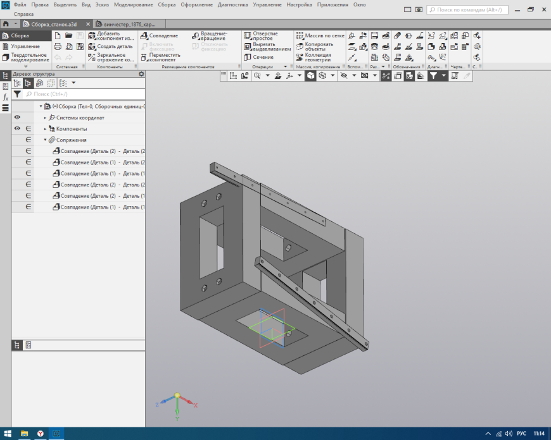Click the tree search field
Viewport: 551px width, 440px height.
tap(82, 94)
